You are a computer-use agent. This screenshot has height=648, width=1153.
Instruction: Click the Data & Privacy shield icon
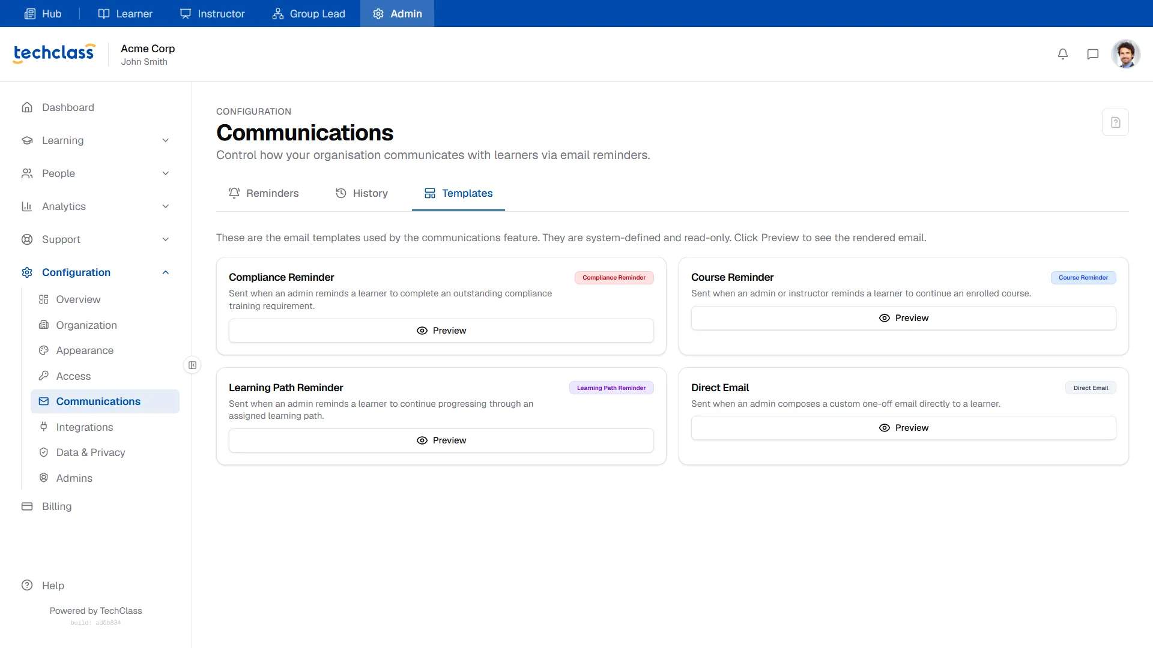click(x=44, y=452)
